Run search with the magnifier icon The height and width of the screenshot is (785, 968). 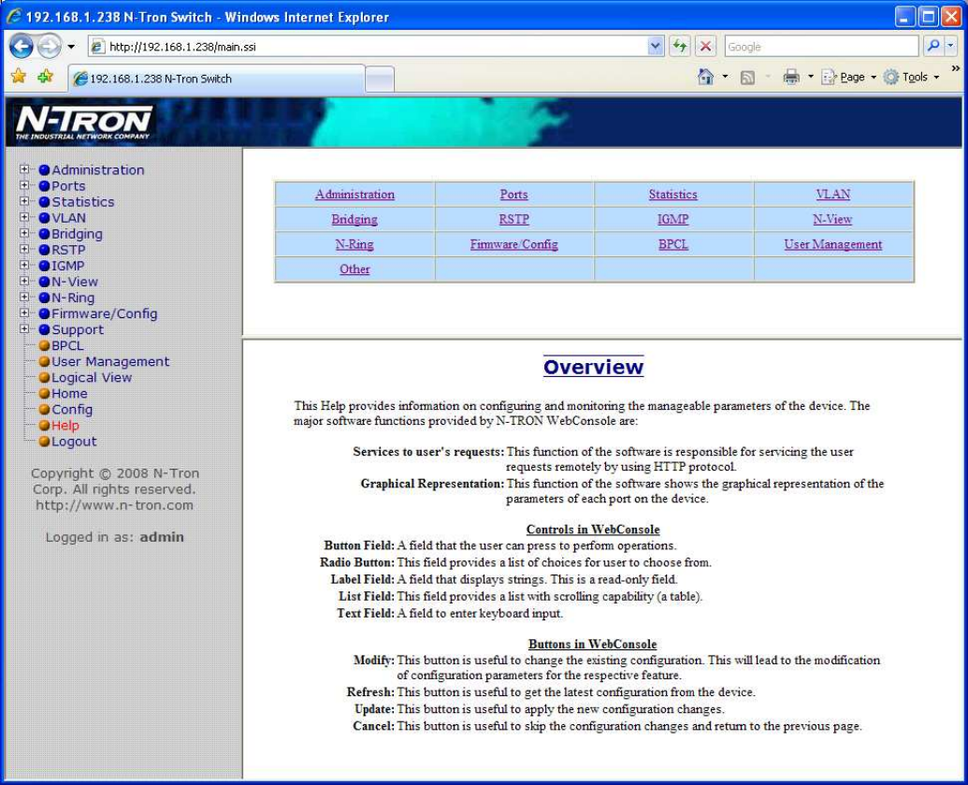click(x=932, y=47)
